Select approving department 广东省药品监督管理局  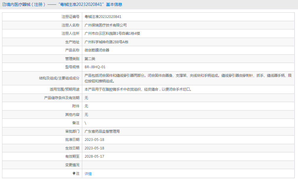(102, 131)
